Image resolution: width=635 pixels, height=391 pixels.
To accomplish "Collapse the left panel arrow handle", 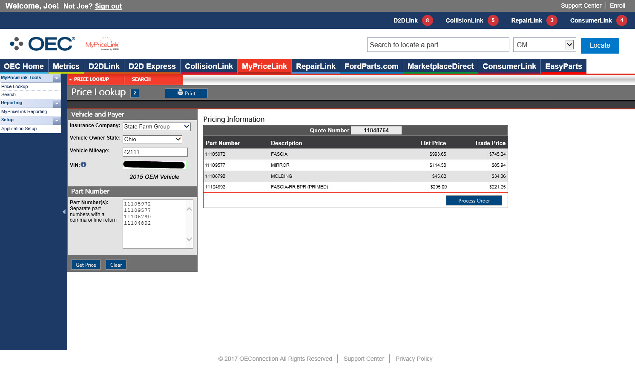I will coord(64,211).
